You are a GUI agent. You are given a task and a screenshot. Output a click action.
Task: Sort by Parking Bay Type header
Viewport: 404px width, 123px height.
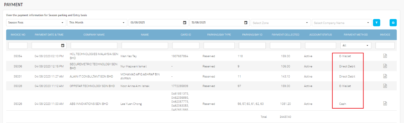point(219,35)
